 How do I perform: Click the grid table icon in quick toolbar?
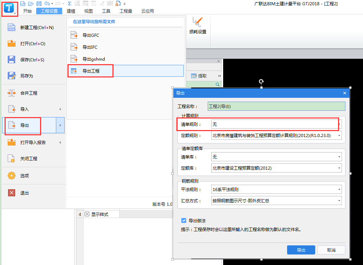click(x=110, y=4)
